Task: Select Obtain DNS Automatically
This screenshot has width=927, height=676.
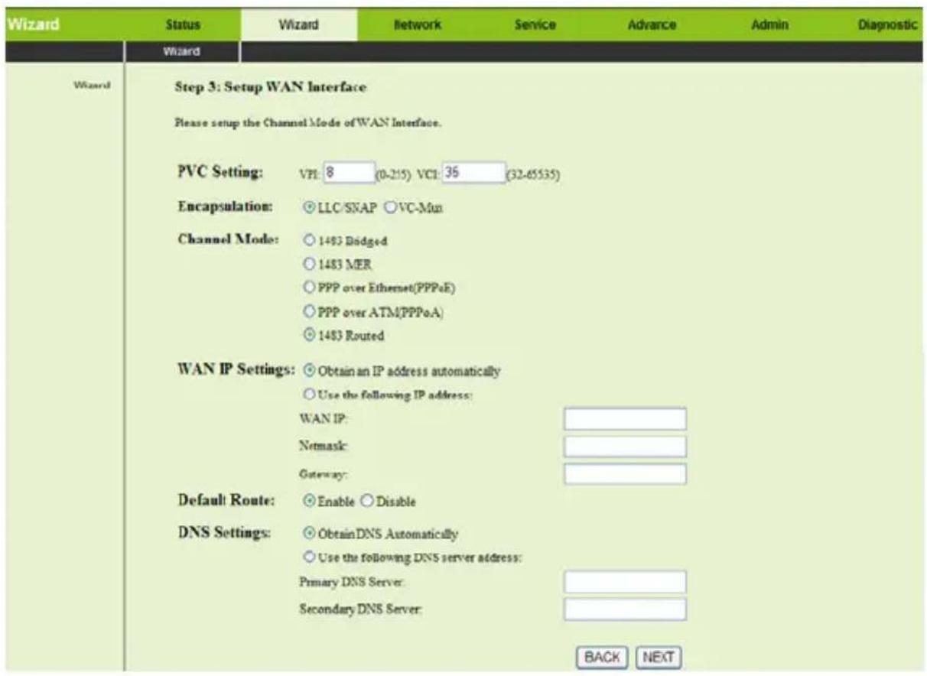Action: [309, 532]
